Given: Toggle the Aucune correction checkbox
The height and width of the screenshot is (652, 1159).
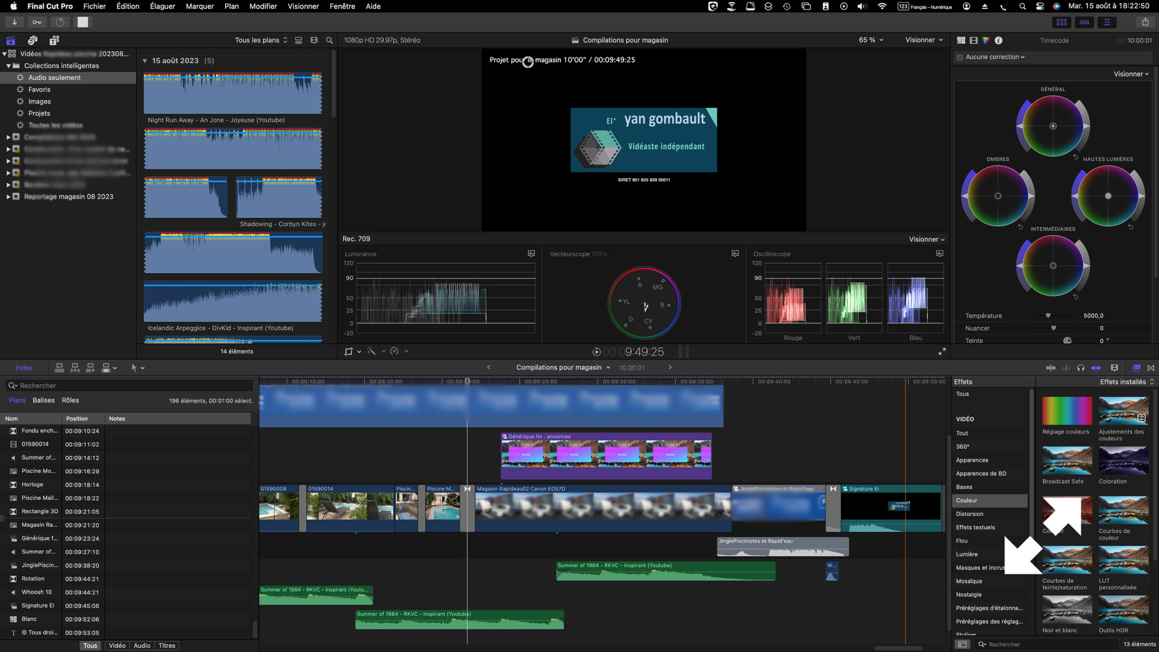Looking at the screenshot, I should (x=960, y=57).
